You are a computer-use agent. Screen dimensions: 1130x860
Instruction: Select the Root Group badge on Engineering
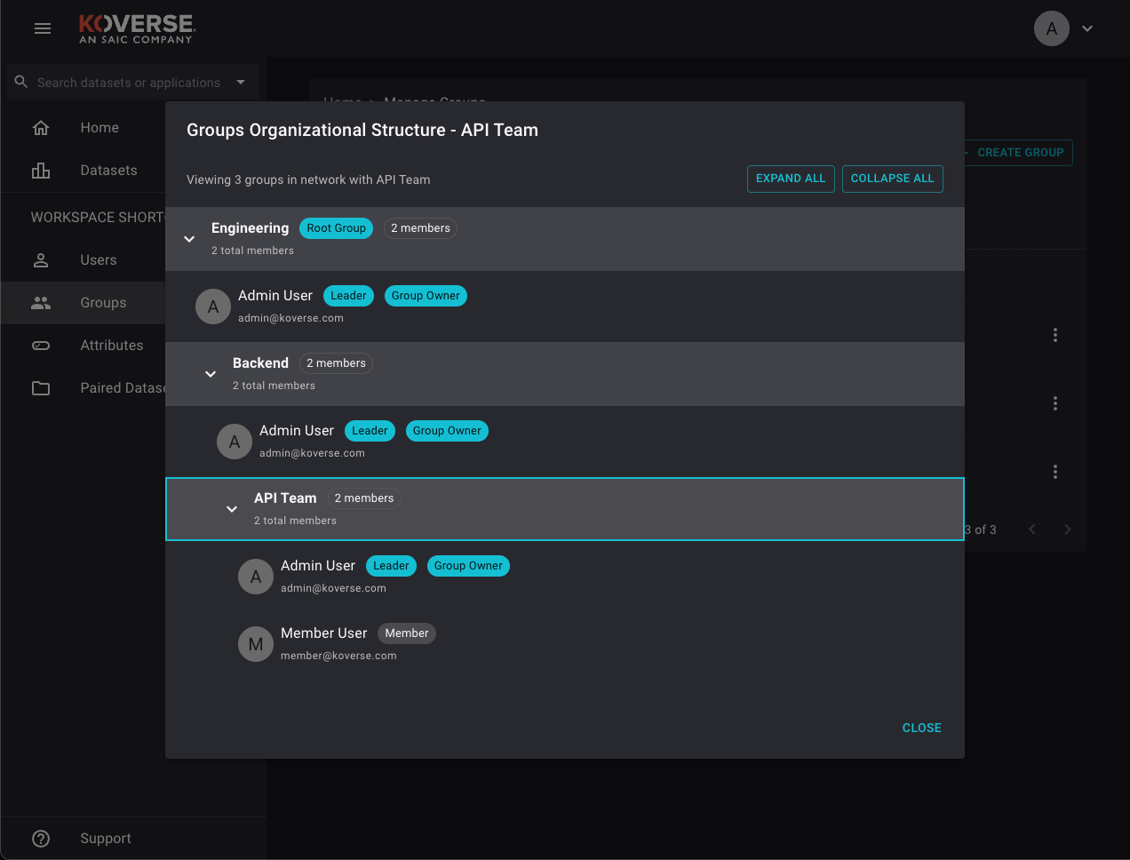click(336, 228)
